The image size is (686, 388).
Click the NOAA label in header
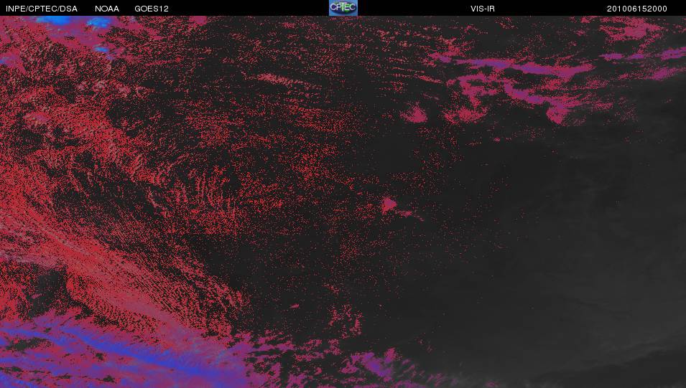tap(107, 9)
